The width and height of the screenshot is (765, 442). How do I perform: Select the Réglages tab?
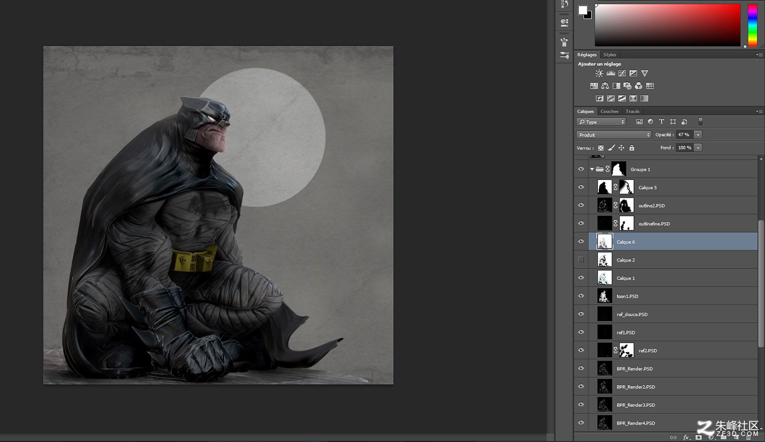[587, 54]
